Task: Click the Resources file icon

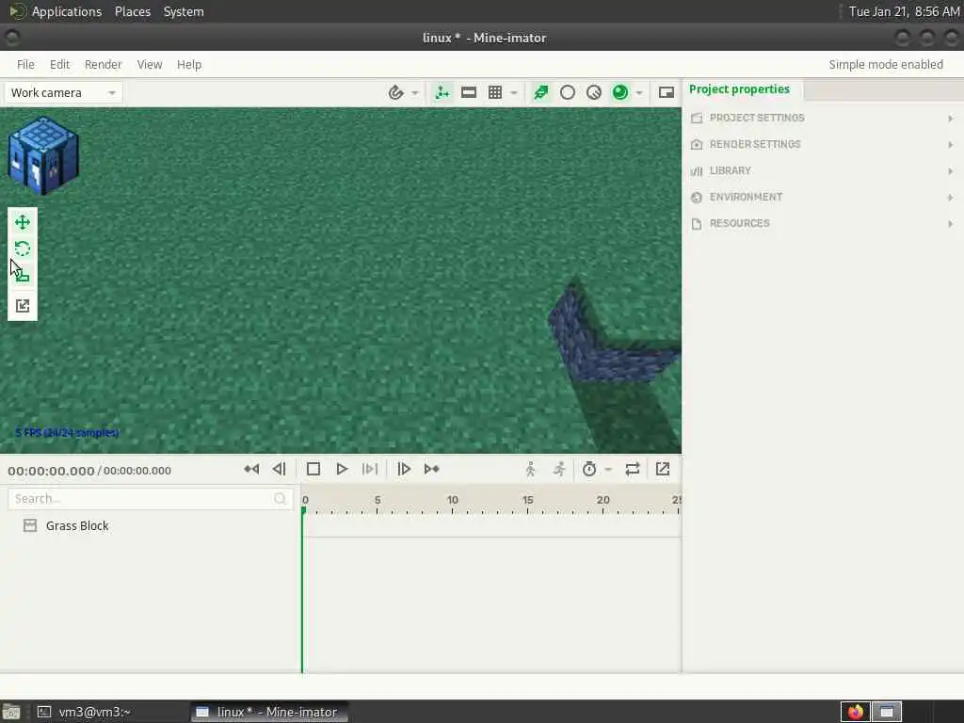Action: pyautogui.click(x=697, y=224)
